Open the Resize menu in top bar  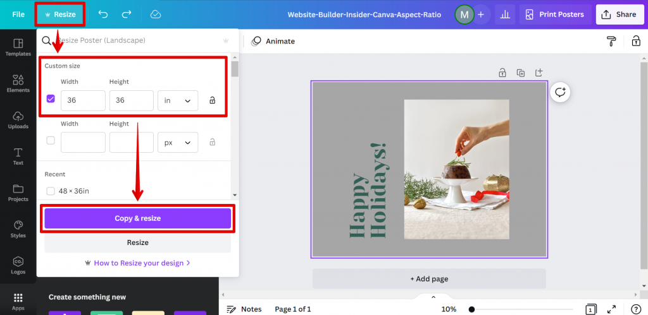(x=60, y=15)
